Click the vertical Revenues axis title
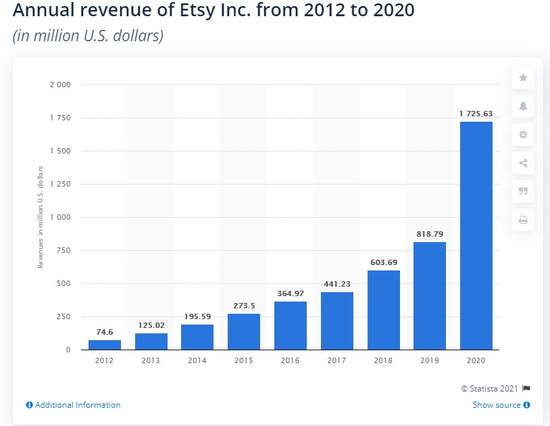 pos(41,217)
